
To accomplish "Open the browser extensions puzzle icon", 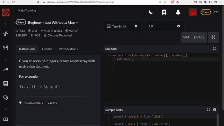I will pyautogui.click(x=205, y=2).
